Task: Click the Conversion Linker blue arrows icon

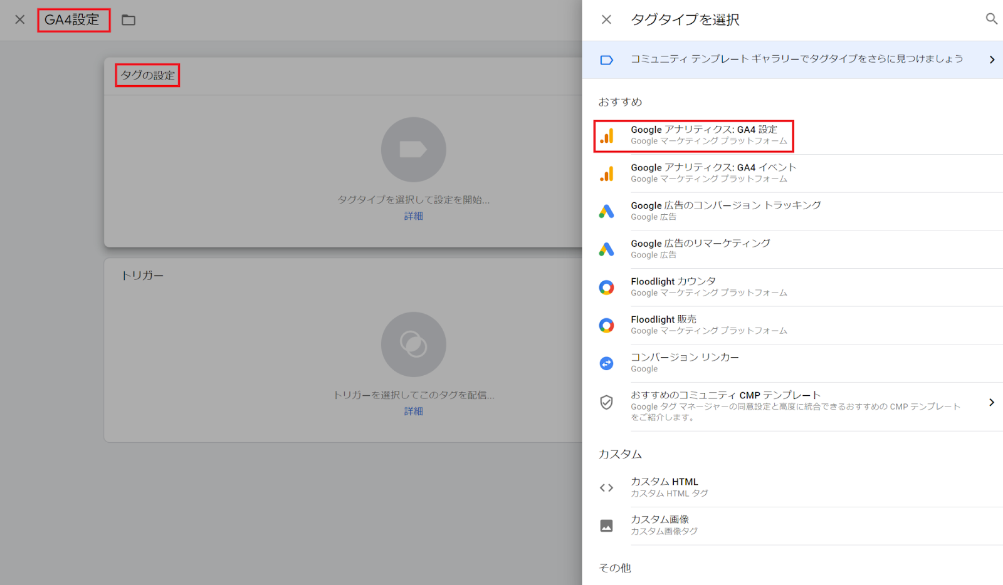Action: click(x=606, y=363)
